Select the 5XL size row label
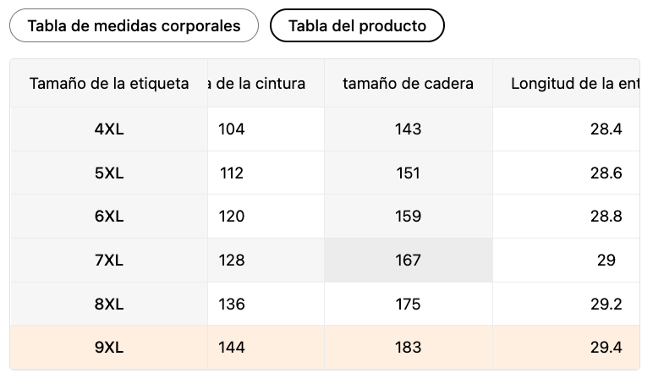The image size is (653, 384). tap(109, 173)
